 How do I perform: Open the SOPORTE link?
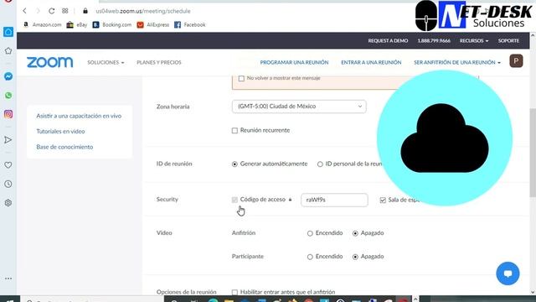(508, 41)
